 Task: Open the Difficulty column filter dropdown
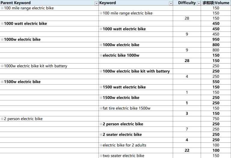pyautogui.click(x=198, y=3)
